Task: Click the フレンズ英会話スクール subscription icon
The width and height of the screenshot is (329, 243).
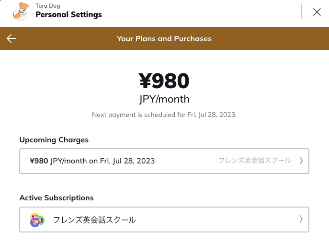Action: (x=37, y=220)
